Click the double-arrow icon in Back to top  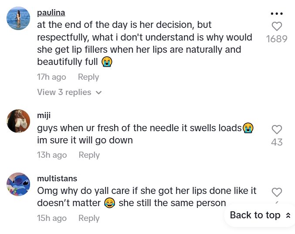(288, 216)
